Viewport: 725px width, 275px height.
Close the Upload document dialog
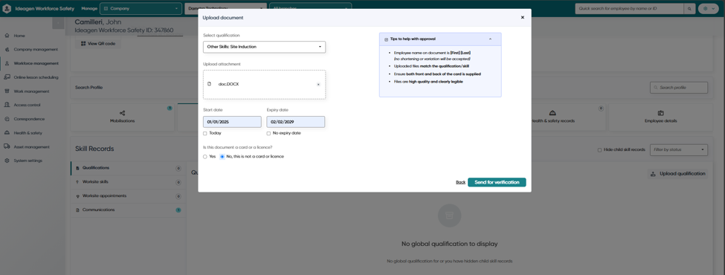[523, 18]
